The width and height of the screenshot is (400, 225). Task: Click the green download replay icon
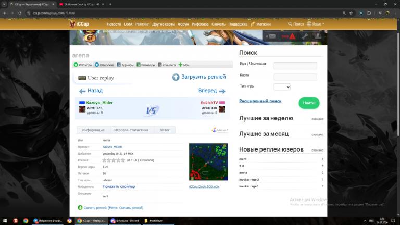click(80, 207)
